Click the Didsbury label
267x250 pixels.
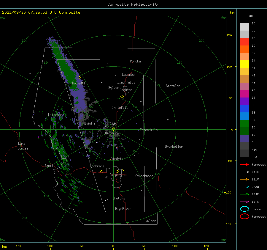click(112, 133)
